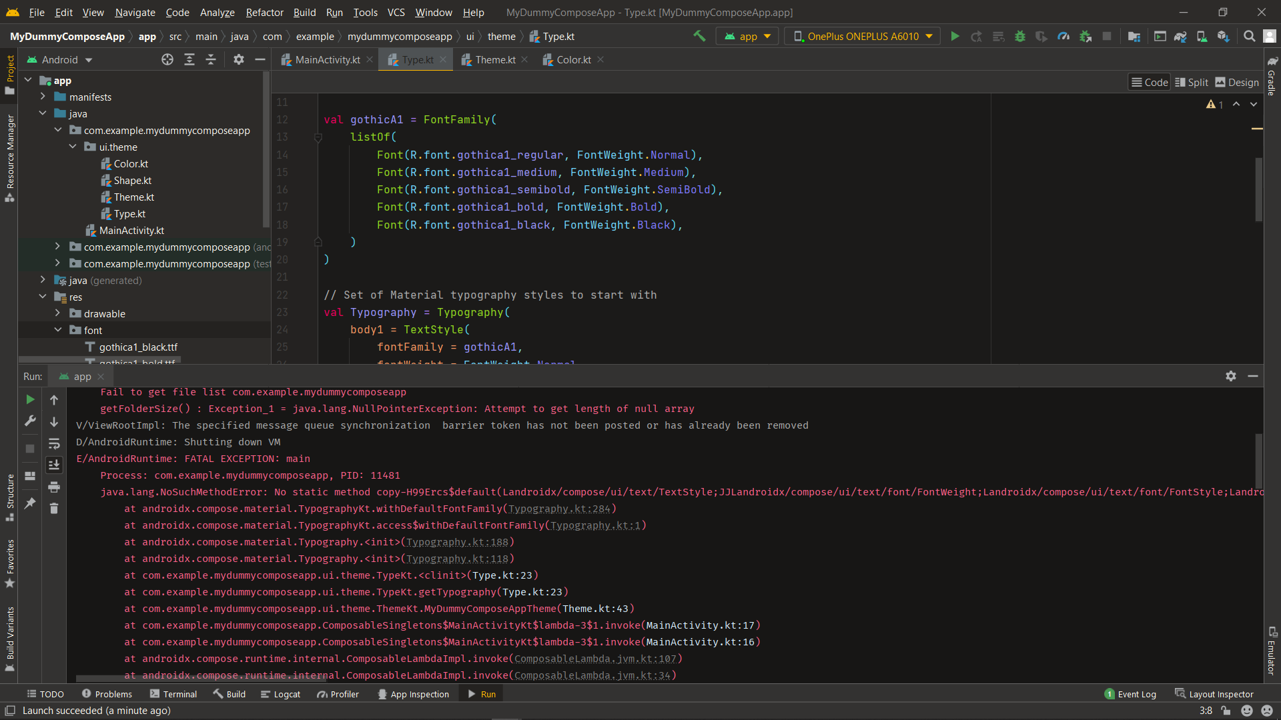This screenshot has width=1281, height=720.
Task: Open the Device Manager icon
Action: [1202, 36]
